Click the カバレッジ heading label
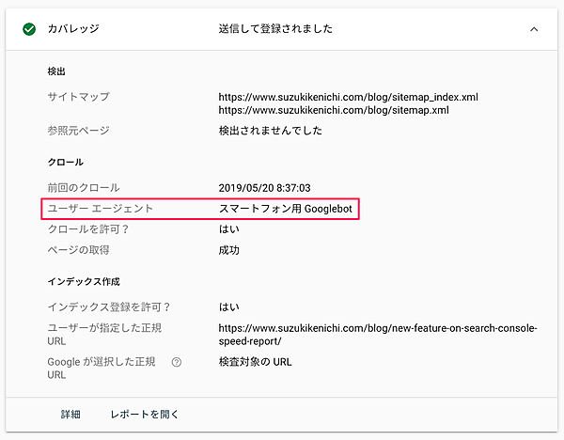The image size is (564, 440). point(73,29)
